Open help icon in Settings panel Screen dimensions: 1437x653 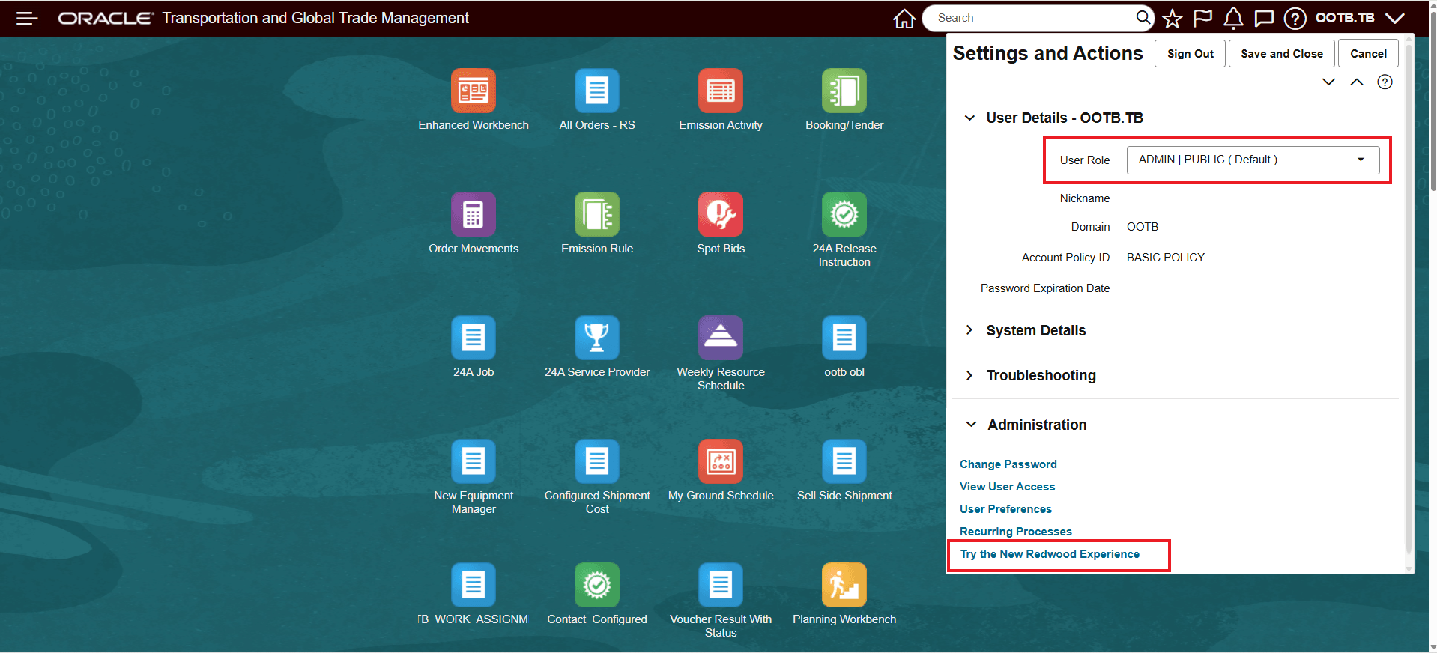[x=1385, y=82]
